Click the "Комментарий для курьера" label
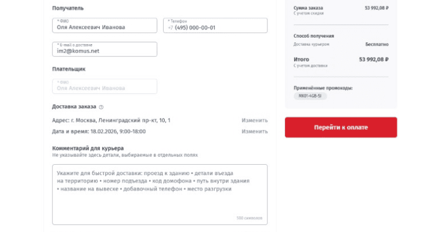This screenshot has height=232, width=448. [88, 148]
